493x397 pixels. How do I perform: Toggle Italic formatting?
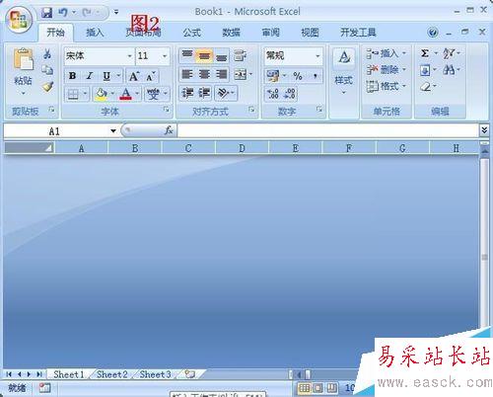pyautogui.click(x=90, y=76)
